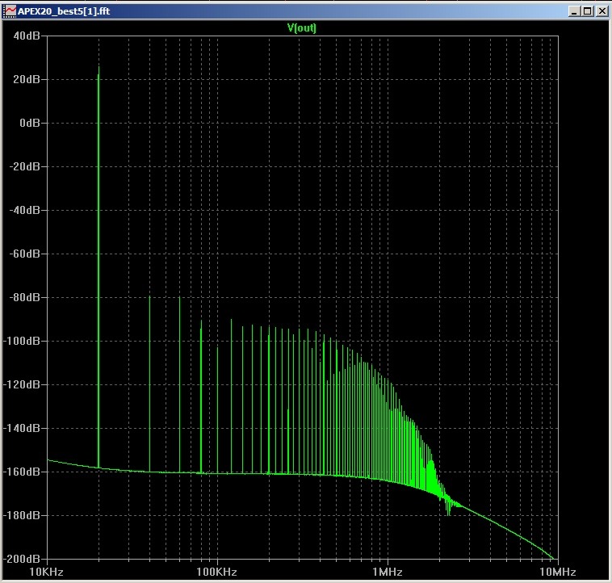Click the 1MHz horizontal axis label
612x583 pixels.
coord(388,572)
